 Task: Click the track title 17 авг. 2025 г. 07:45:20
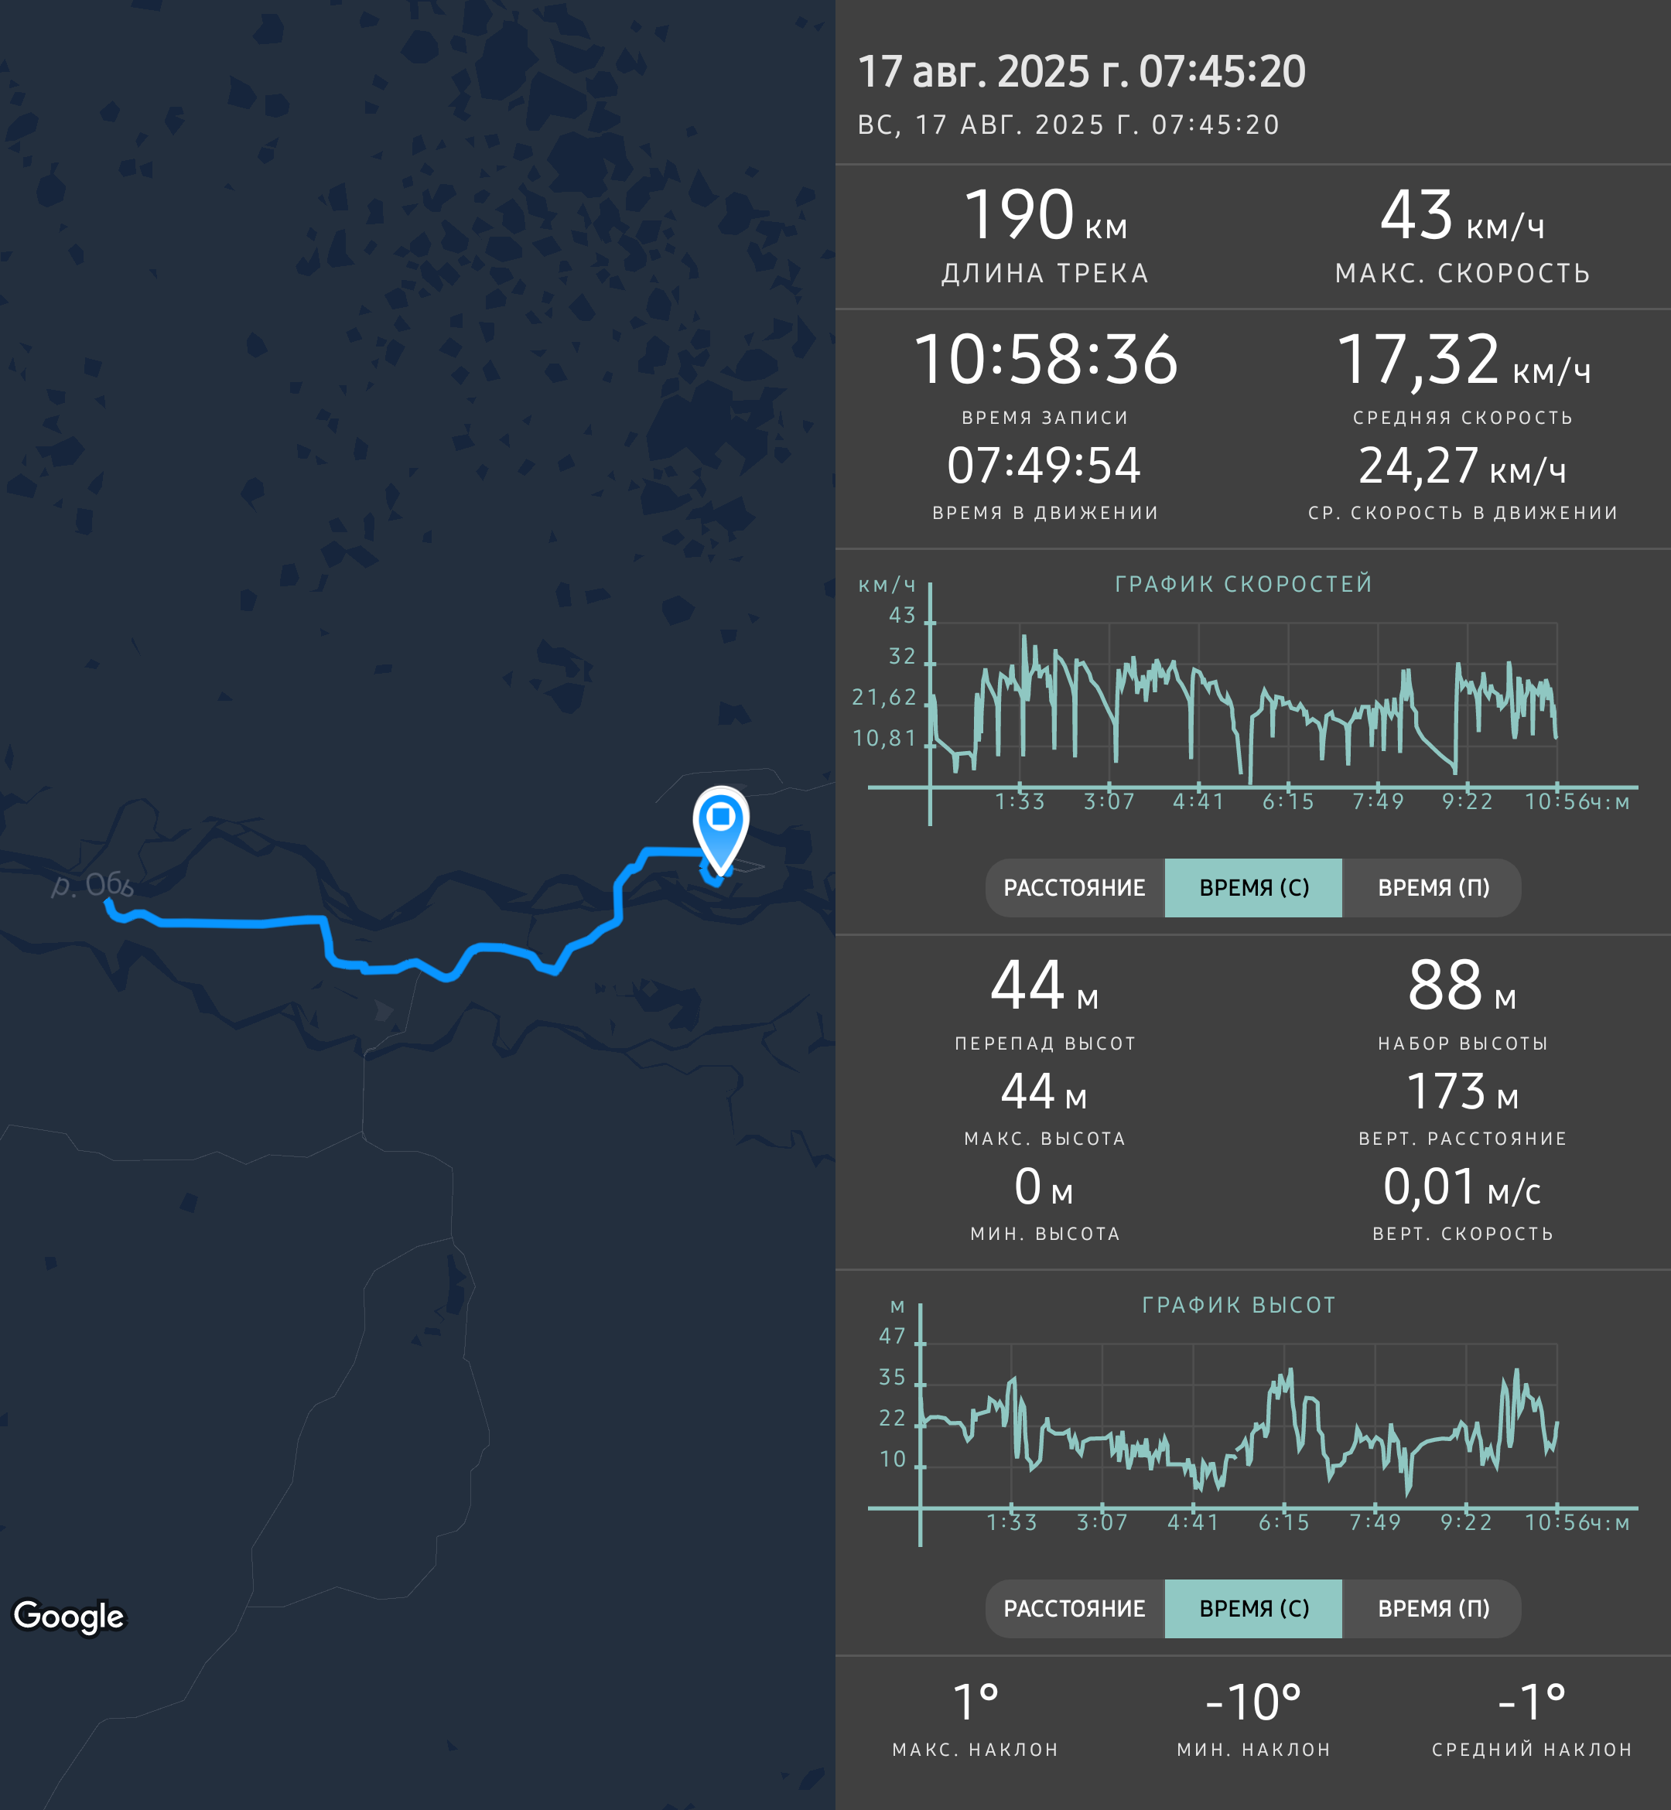click(x=1082, y=73)
